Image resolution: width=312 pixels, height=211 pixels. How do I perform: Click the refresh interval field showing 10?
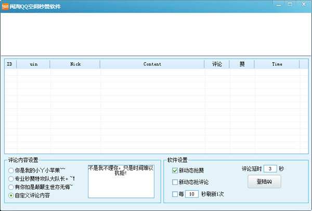point(191,194)
